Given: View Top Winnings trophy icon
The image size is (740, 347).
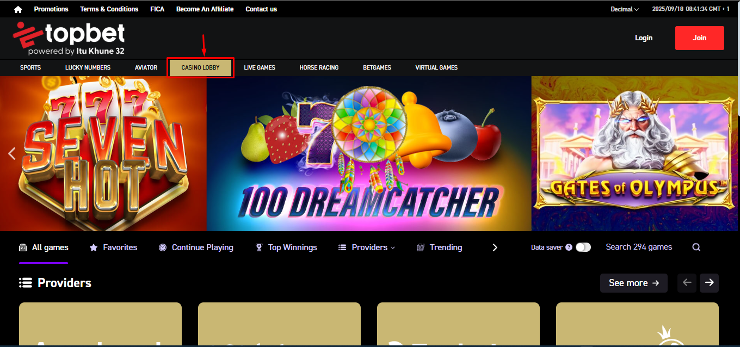Looking at the screenshot, I should 259,247.
